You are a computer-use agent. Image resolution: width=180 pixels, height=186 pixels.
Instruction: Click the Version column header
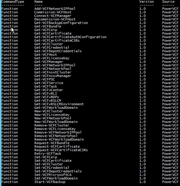pyautogui.click(x=146, y=2)
